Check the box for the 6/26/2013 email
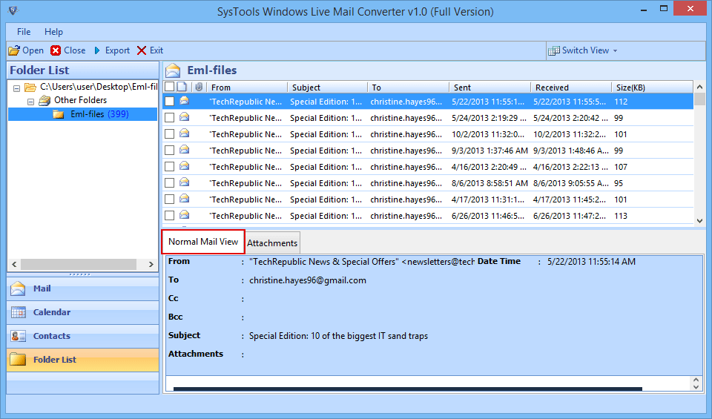The width and height of the screenshot is (712, 419). pos(169,216)
